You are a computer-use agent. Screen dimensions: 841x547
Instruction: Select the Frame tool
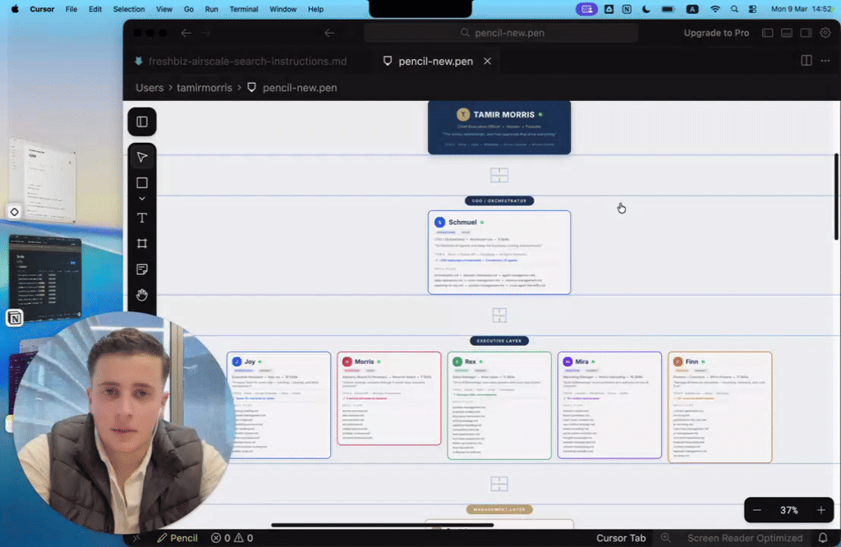pyautogui.click(x=142, y=244)
